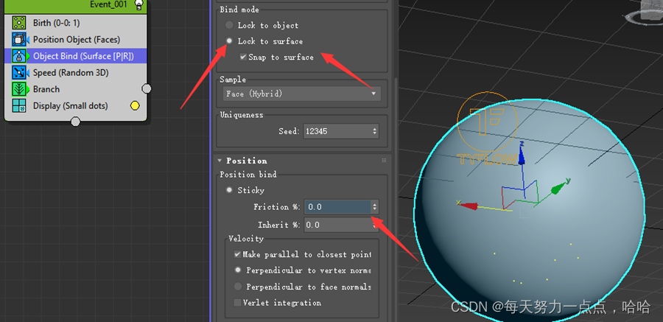Click the Friction % spinner arrows
Image resolution: width=663 pixels, height=322 pixels.
point(375,207)
